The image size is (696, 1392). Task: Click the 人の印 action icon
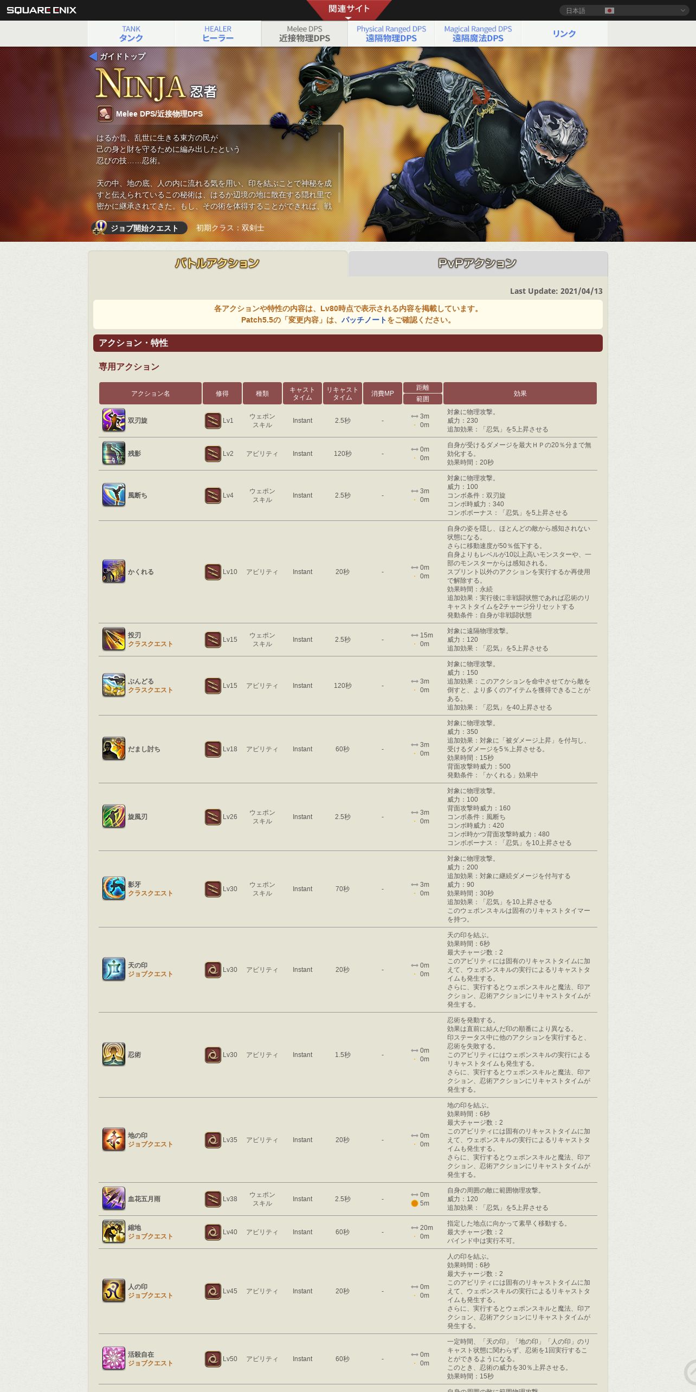114,1291
